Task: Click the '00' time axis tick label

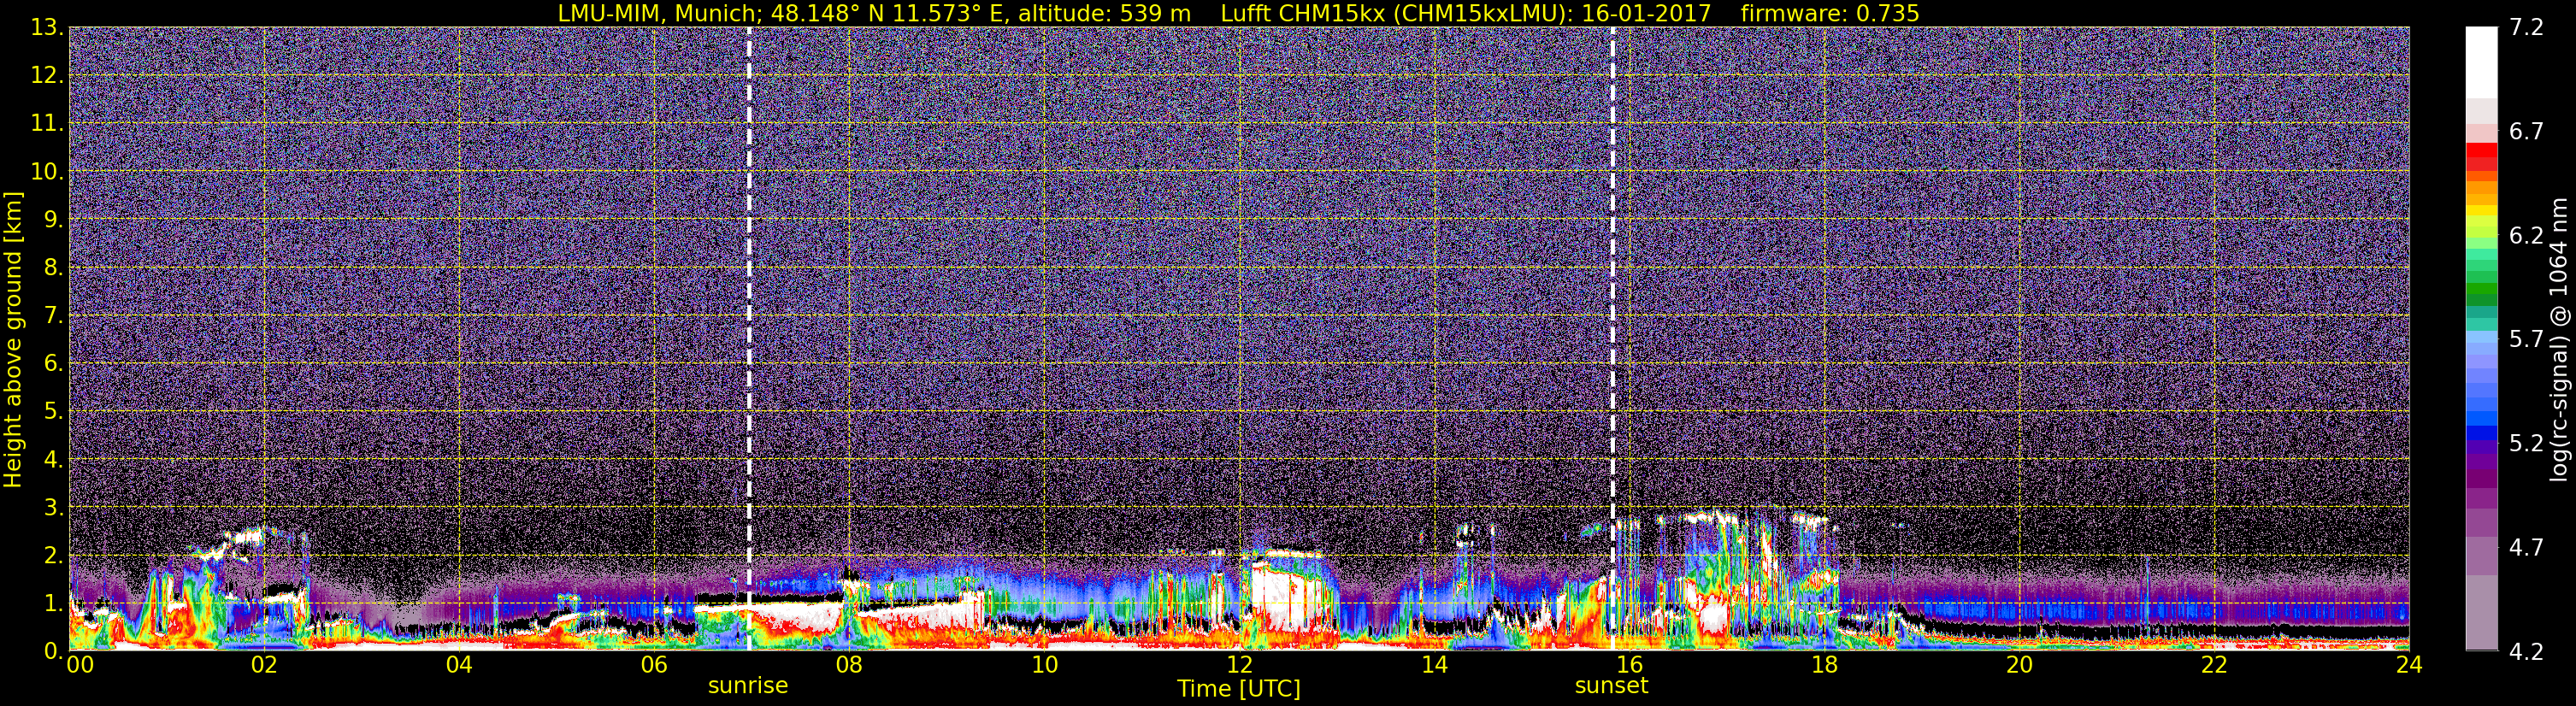Action: pyautogui.click(x=80, y=665)
